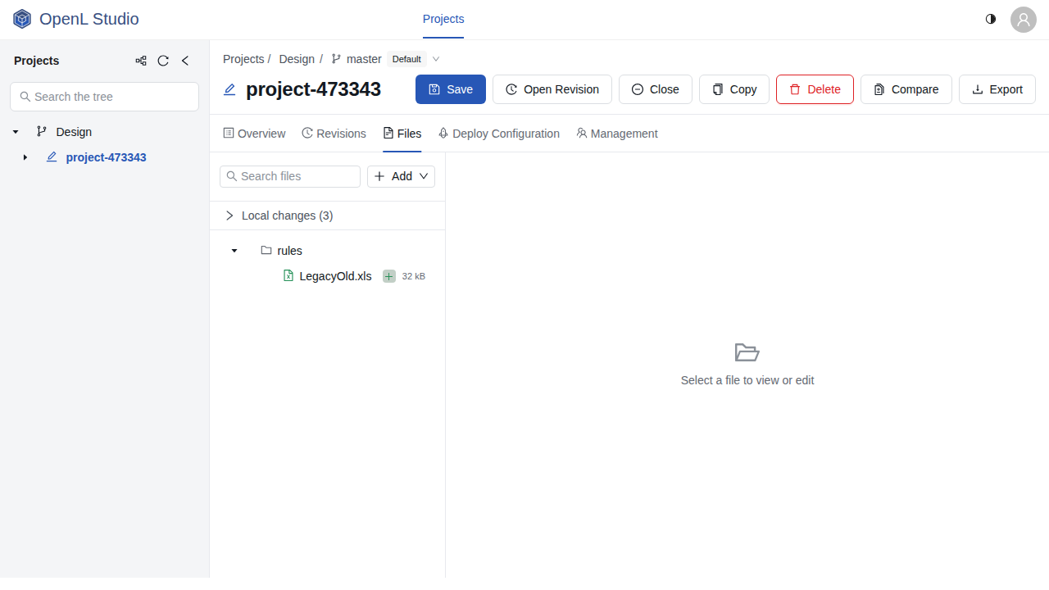Click the Projects top navigation item
Screen dimensions: 1049x590
pyautogui.click(x=443, y=19)
